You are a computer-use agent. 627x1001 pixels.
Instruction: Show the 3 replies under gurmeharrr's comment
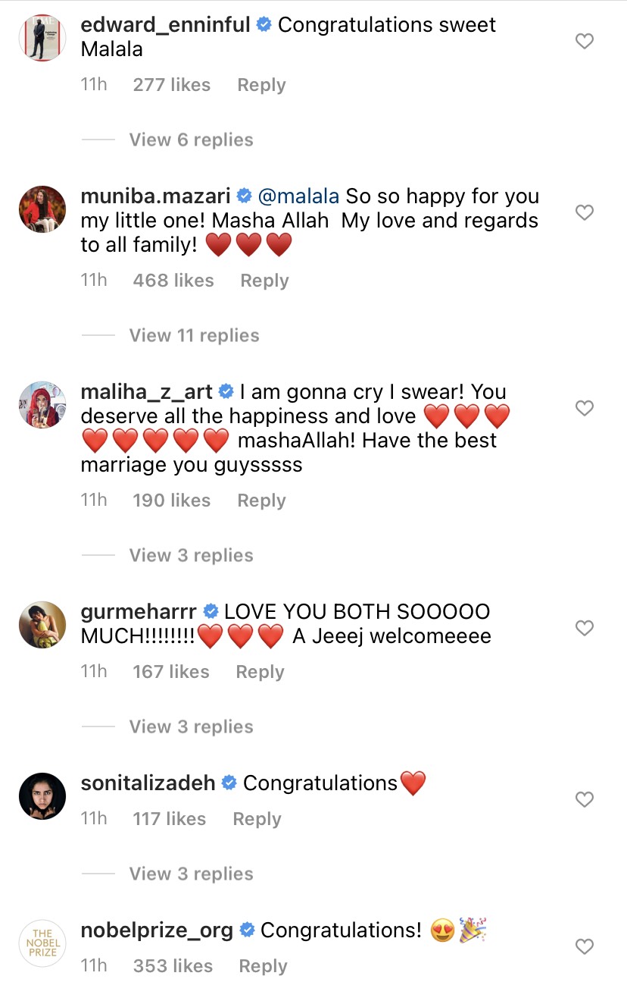pyautogui.click(x=191, y=726)
